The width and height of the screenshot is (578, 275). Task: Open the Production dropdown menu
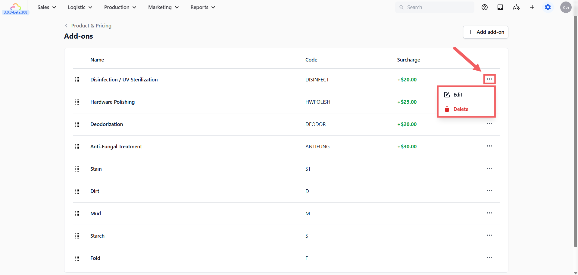pos(120,7)
